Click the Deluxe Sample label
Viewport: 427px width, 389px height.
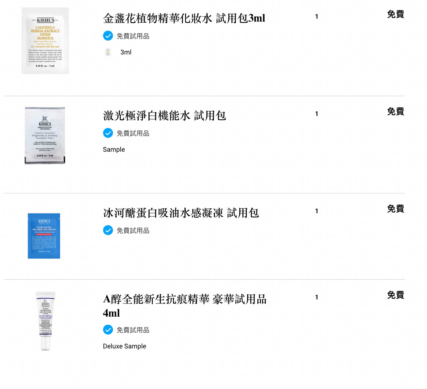124,346
